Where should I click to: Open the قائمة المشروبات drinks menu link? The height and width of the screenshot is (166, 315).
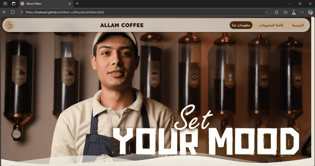[271, 25]
